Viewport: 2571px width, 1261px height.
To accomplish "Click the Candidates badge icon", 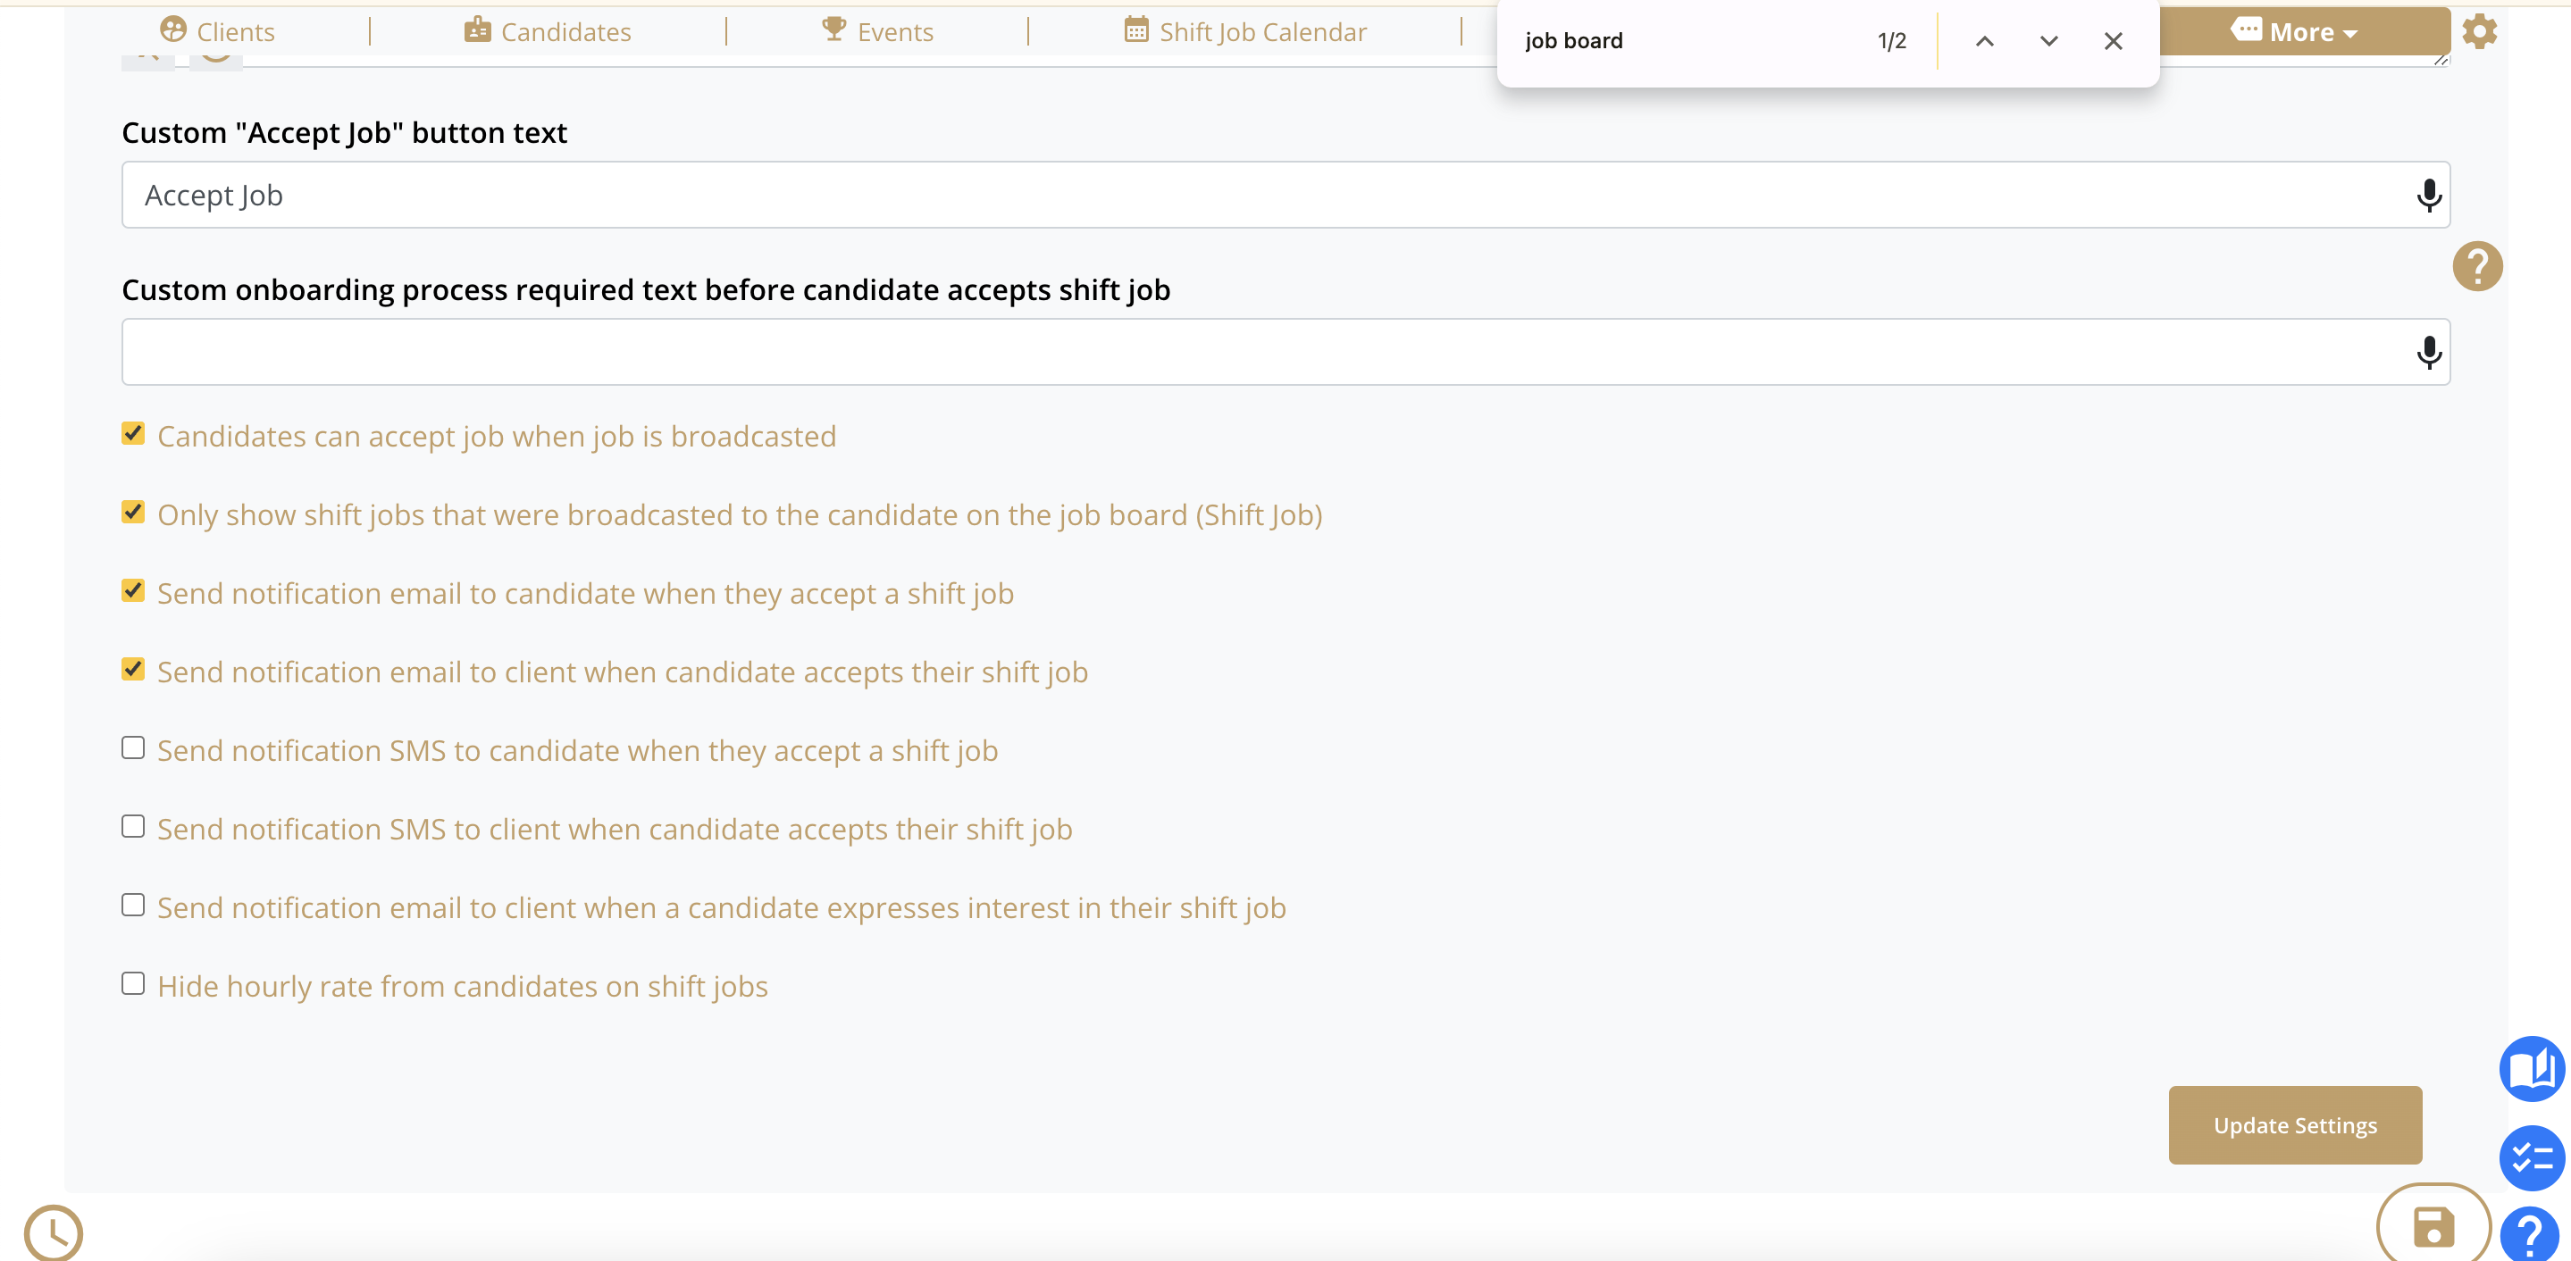I will pyautogui.click(x=478, y=29).
